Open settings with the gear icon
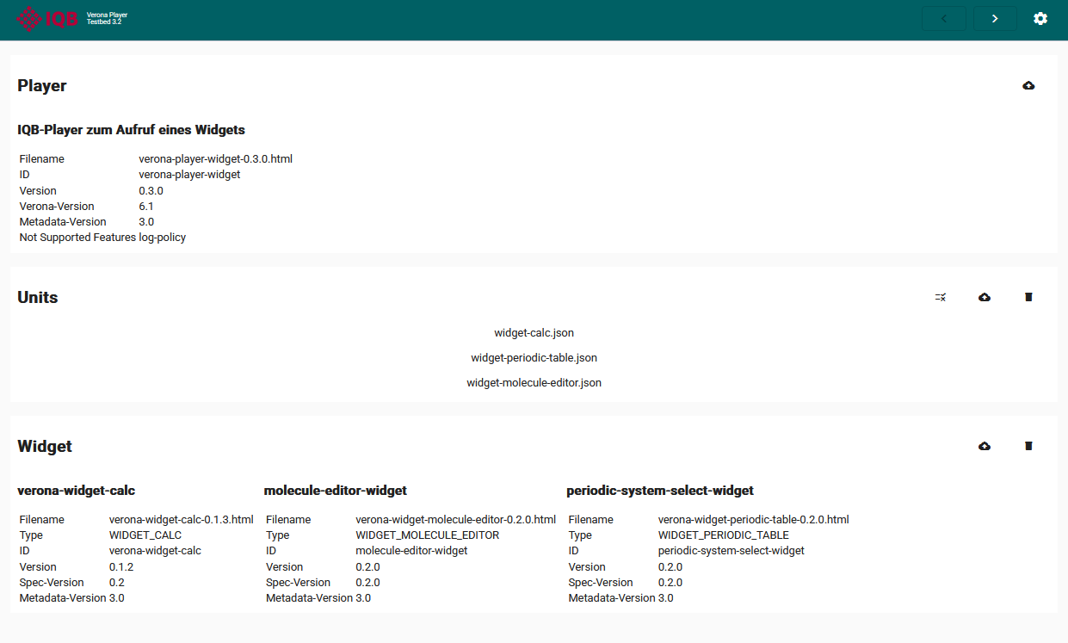The height and width of the screenshot is (643, 1068). (x=1040, y=18)
